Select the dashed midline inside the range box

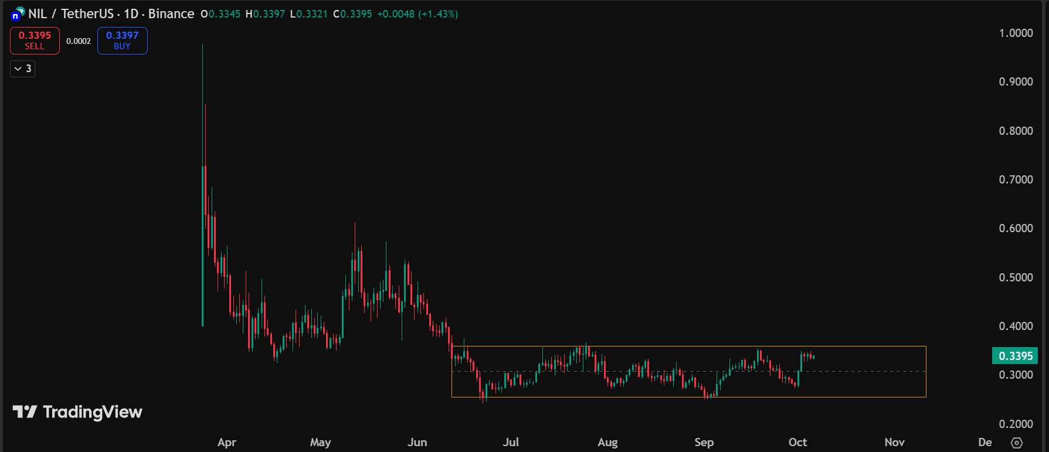point(689,371)
